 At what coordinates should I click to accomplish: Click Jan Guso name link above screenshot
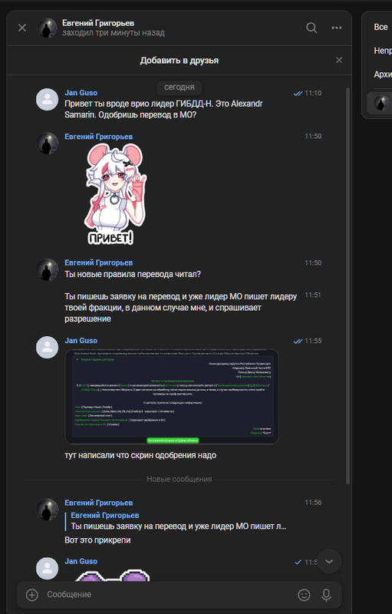tap(81, 341)
